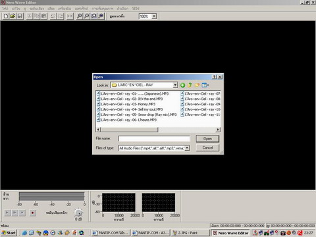
Task: Click the Paste clipboard toolbar icon
Action: click(44, 16)
